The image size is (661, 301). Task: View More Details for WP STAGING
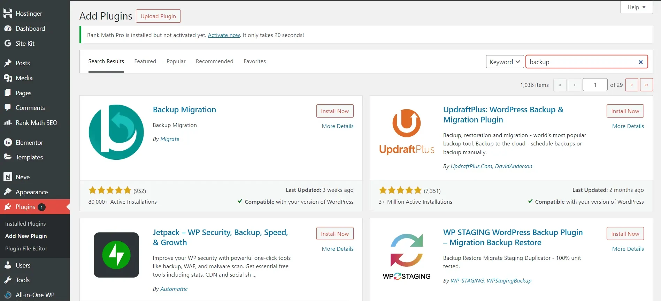pos(628,249)
